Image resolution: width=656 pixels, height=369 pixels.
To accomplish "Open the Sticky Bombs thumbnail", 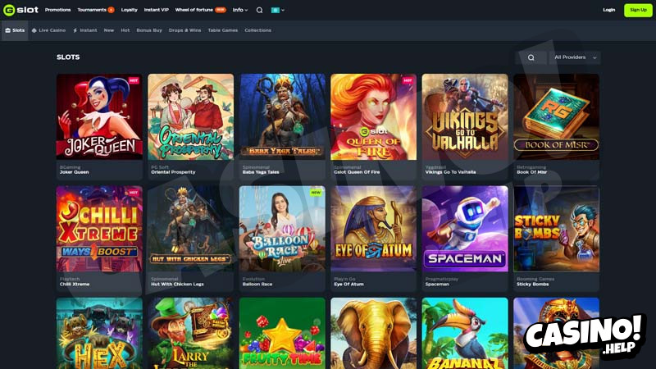I will coord(557,229).
